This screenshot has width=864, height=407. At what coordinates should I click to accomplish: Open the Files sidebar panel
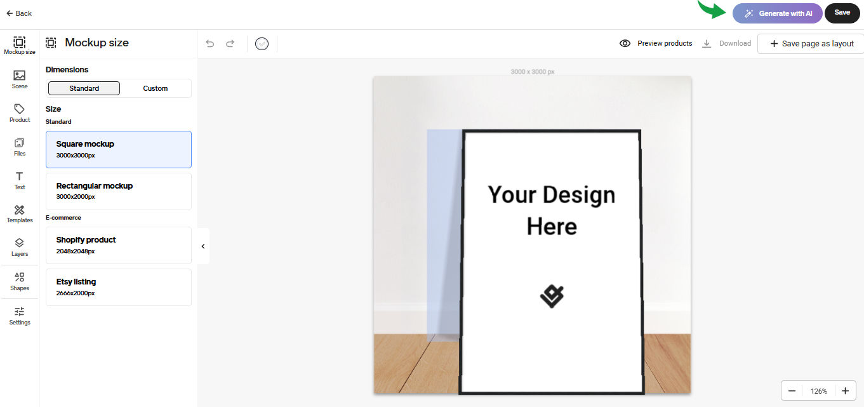coord(20,147)
